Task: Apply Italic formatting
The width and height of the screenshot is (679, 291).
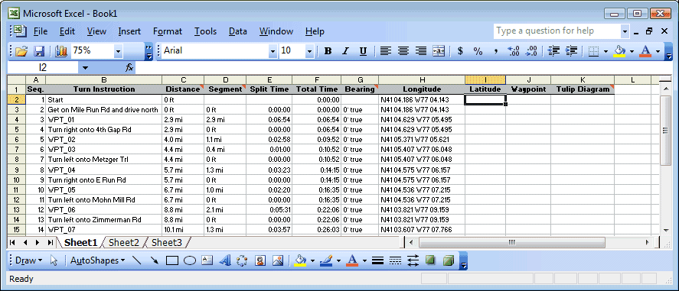Action: 345,51
